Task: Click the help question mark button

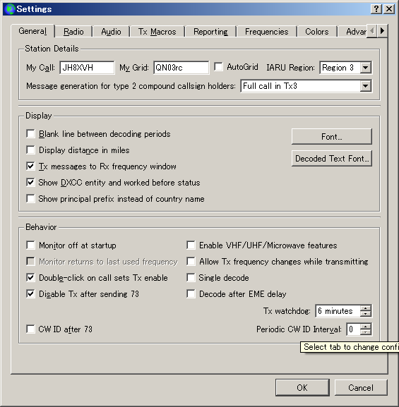Action: point(376,9)
